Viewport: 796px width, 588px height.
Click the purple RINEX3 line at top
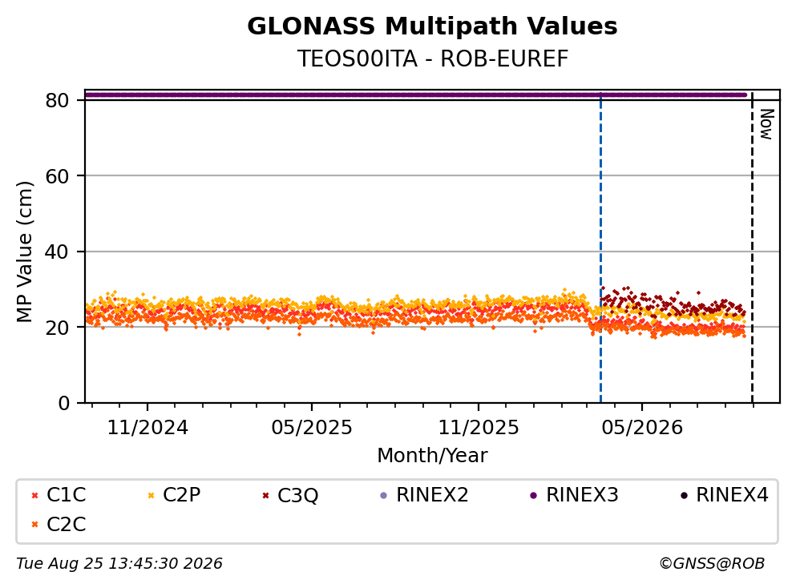(416, 95)
